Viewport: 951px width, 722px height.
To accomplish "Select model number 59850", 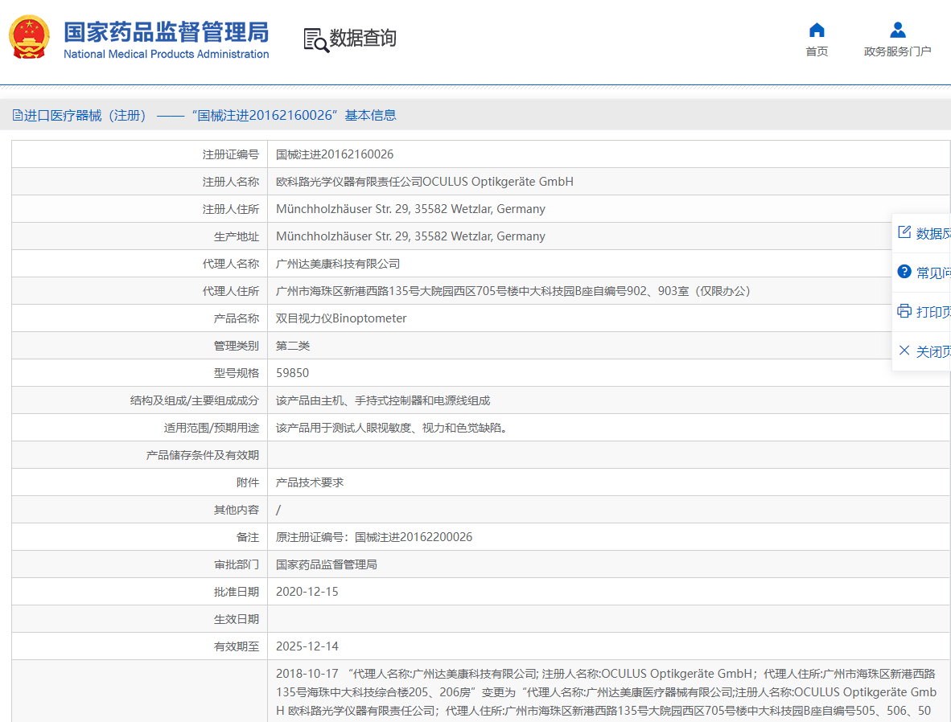I will pyautogui.click(x=292, y=373).
